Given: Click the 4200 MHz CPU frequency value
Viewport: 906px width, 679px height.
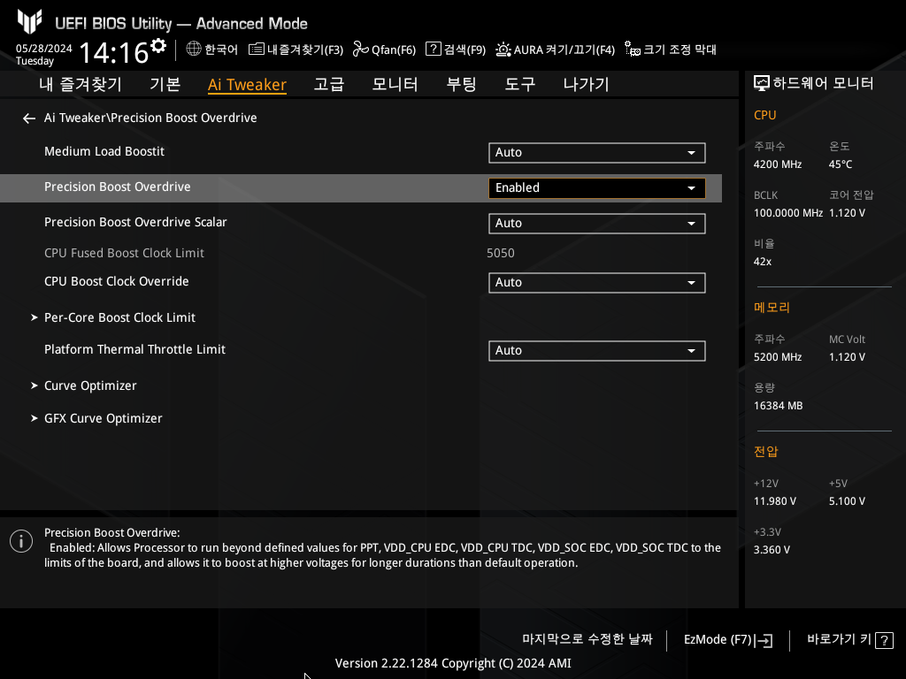Looking at the screenshot, I should (778, 164).
